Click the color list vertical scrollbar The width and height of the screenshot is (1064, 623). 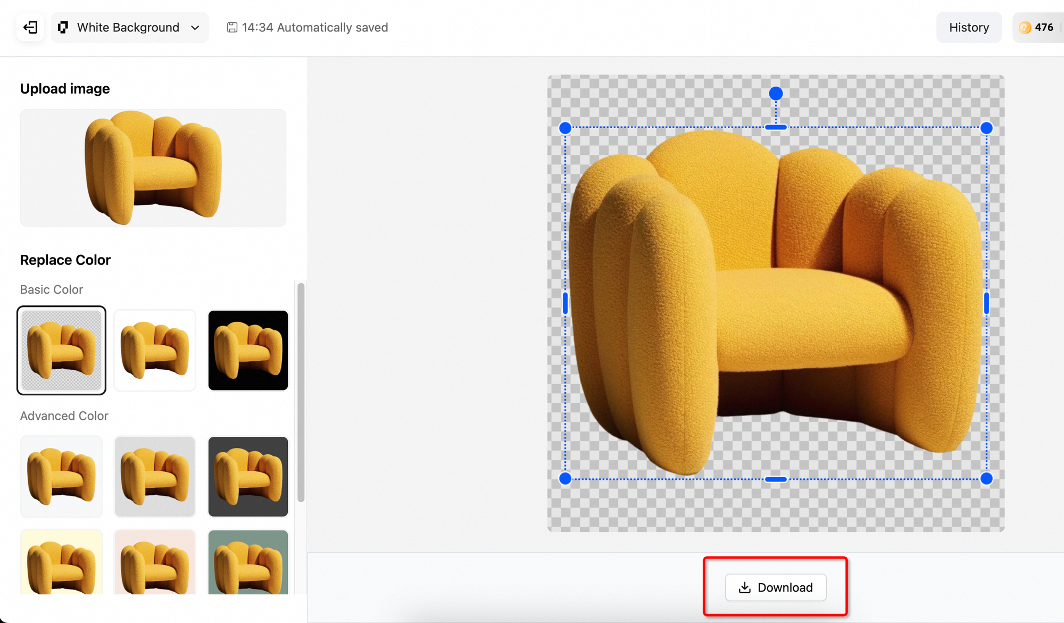click(301, 392)
